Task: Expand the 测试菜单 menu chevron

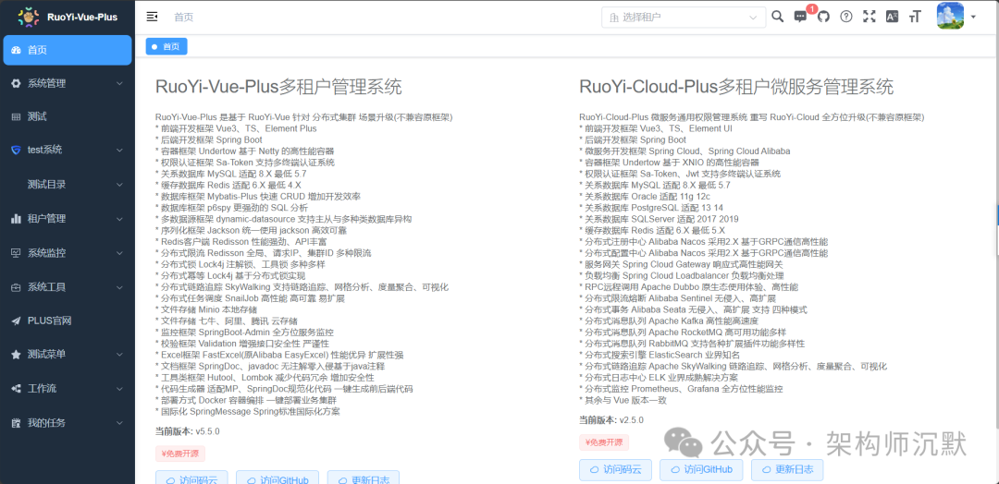Action: [119, 355]
